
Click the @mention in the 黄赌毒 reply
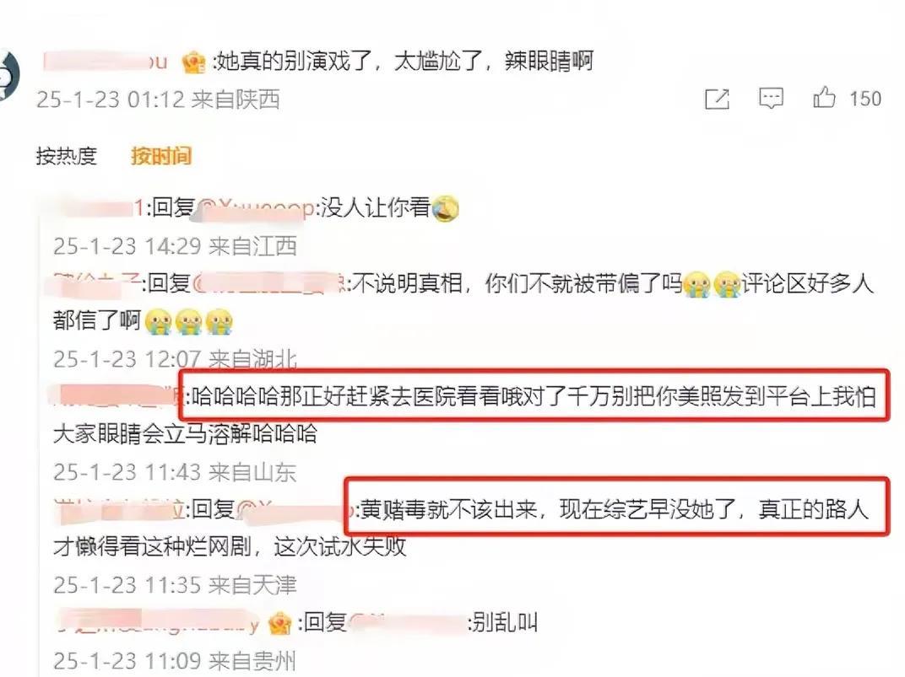(x=295, y=509)
